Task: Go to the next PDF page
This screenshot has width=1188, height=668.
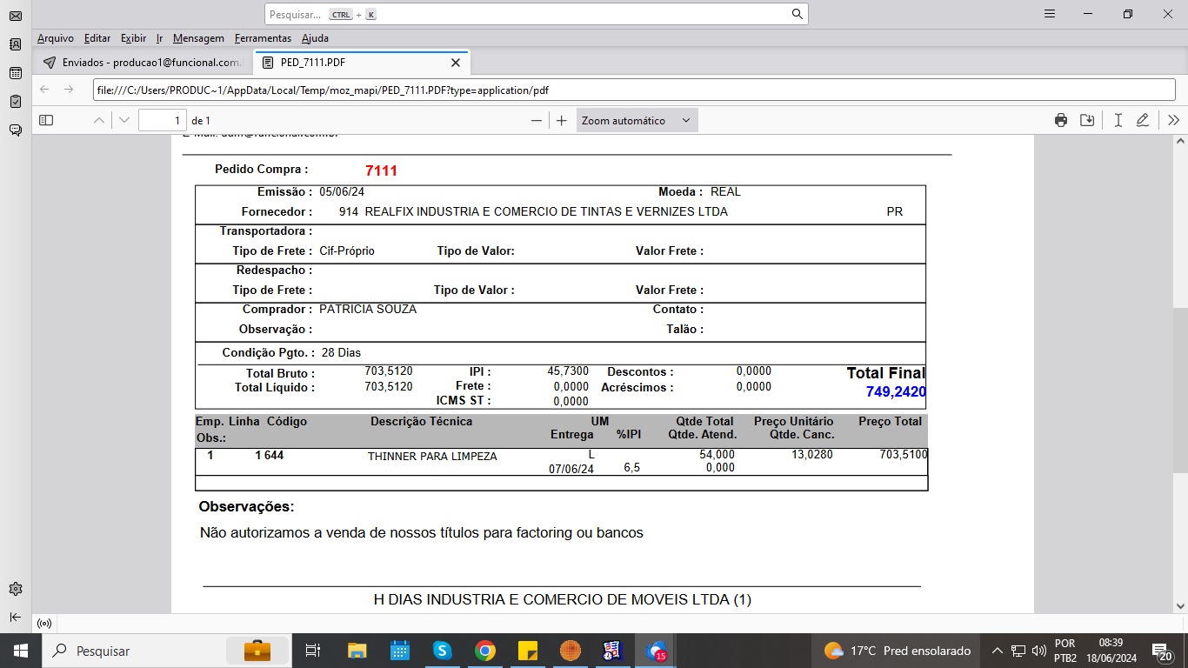Action: point(124,121)
